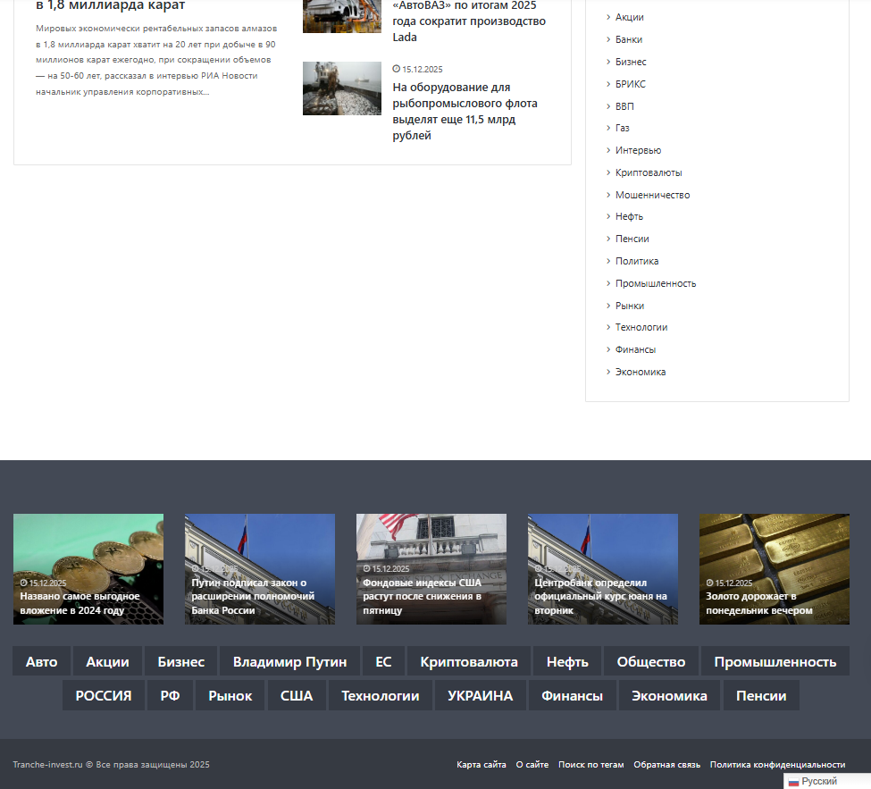The width and height of the screenshot is (871, 789).
Task: Open the Центробанк курс юаня footer article
Action: coord(603,569)
